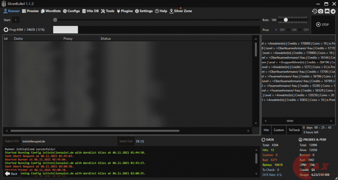Click the 'Aborted Runner at 06.11.2021 01:45:04' log line
The width and height of the screenshot is (338, 180).
36,159
